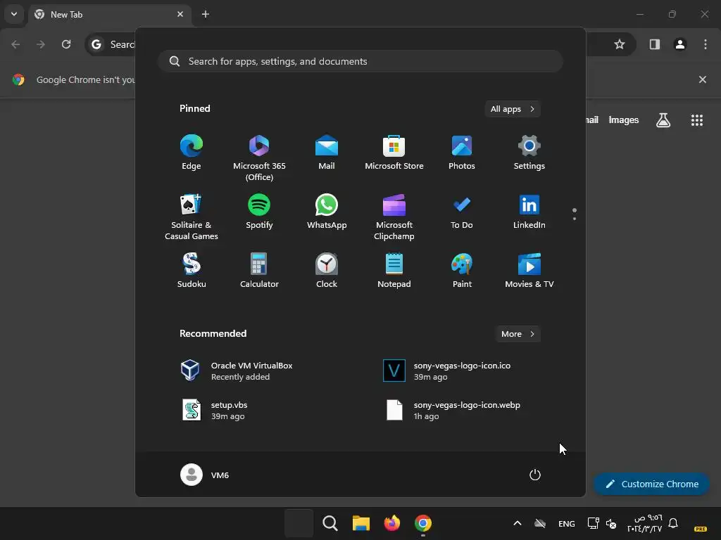Screen dimensions: 721x540
Task: Open the network tray icon
Action: (593, 523)
